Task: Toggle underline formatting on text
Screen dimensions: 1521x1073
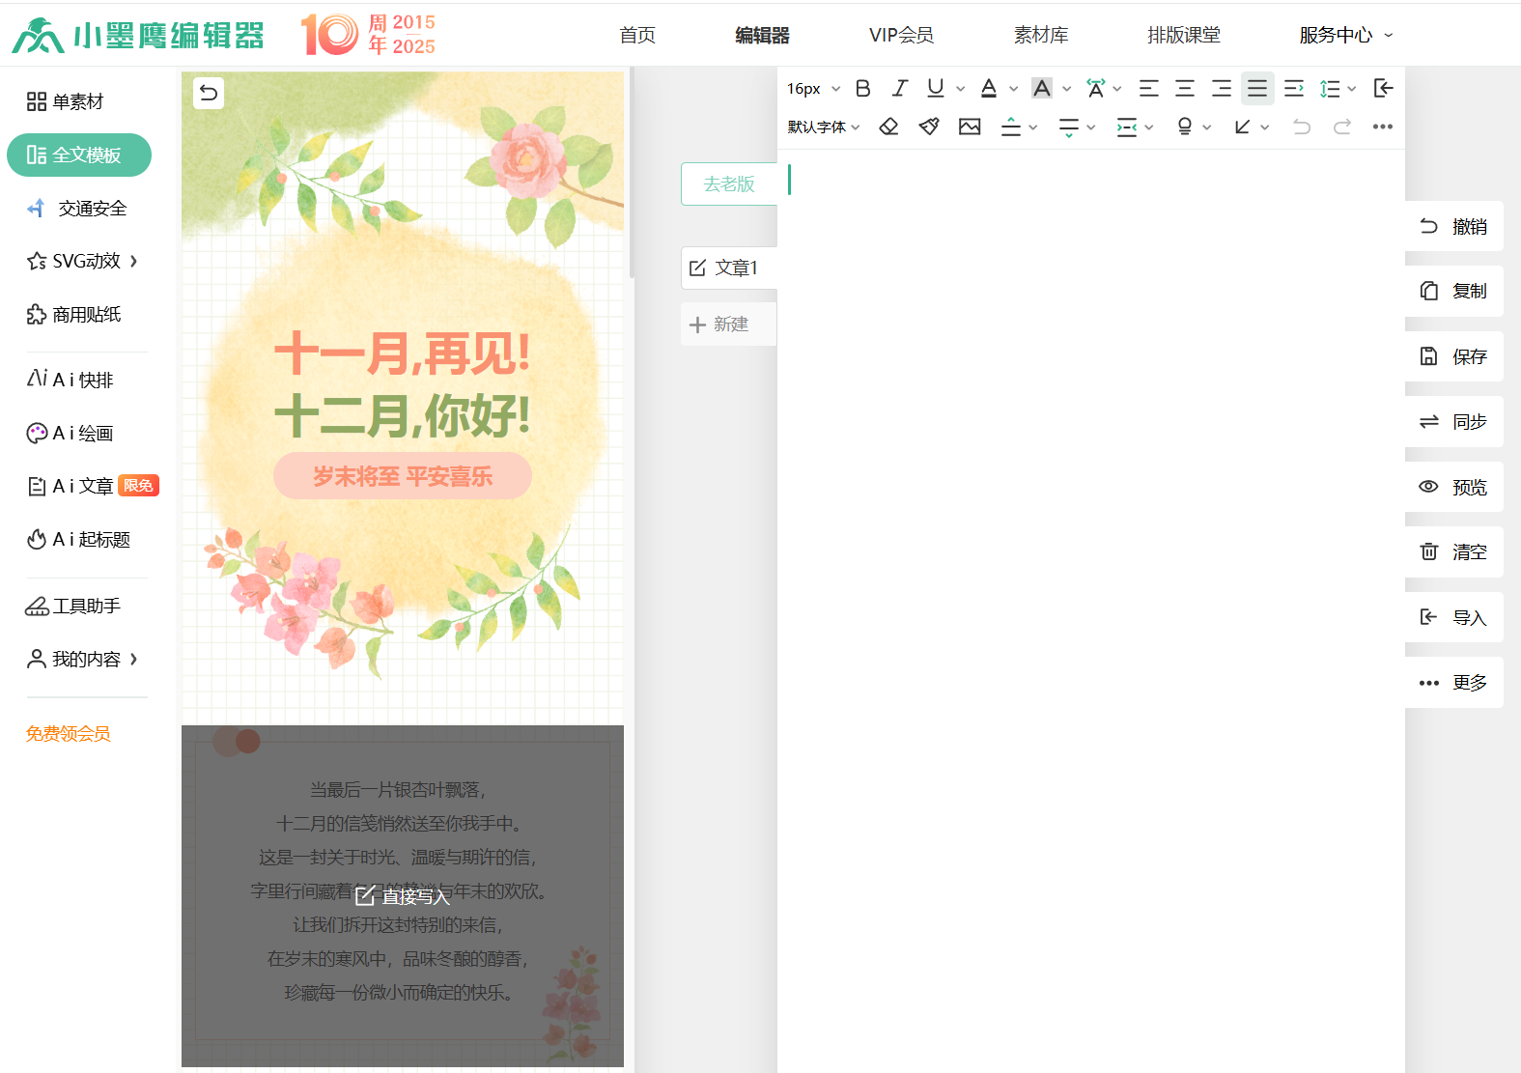Action: [x=935, y=89]
